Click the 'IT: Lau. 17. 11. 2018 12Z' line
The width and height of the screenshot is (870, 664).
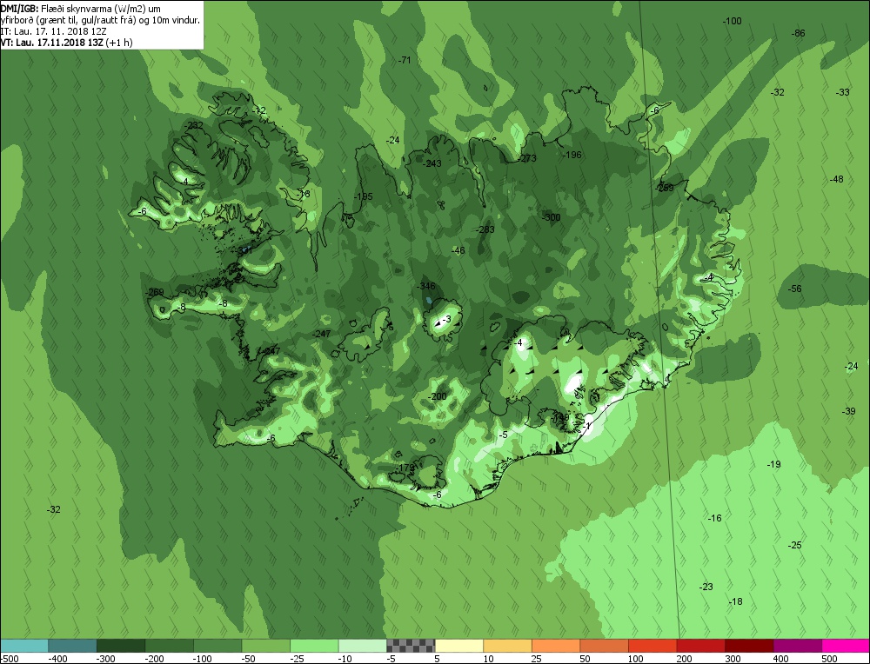coord(53,31)
